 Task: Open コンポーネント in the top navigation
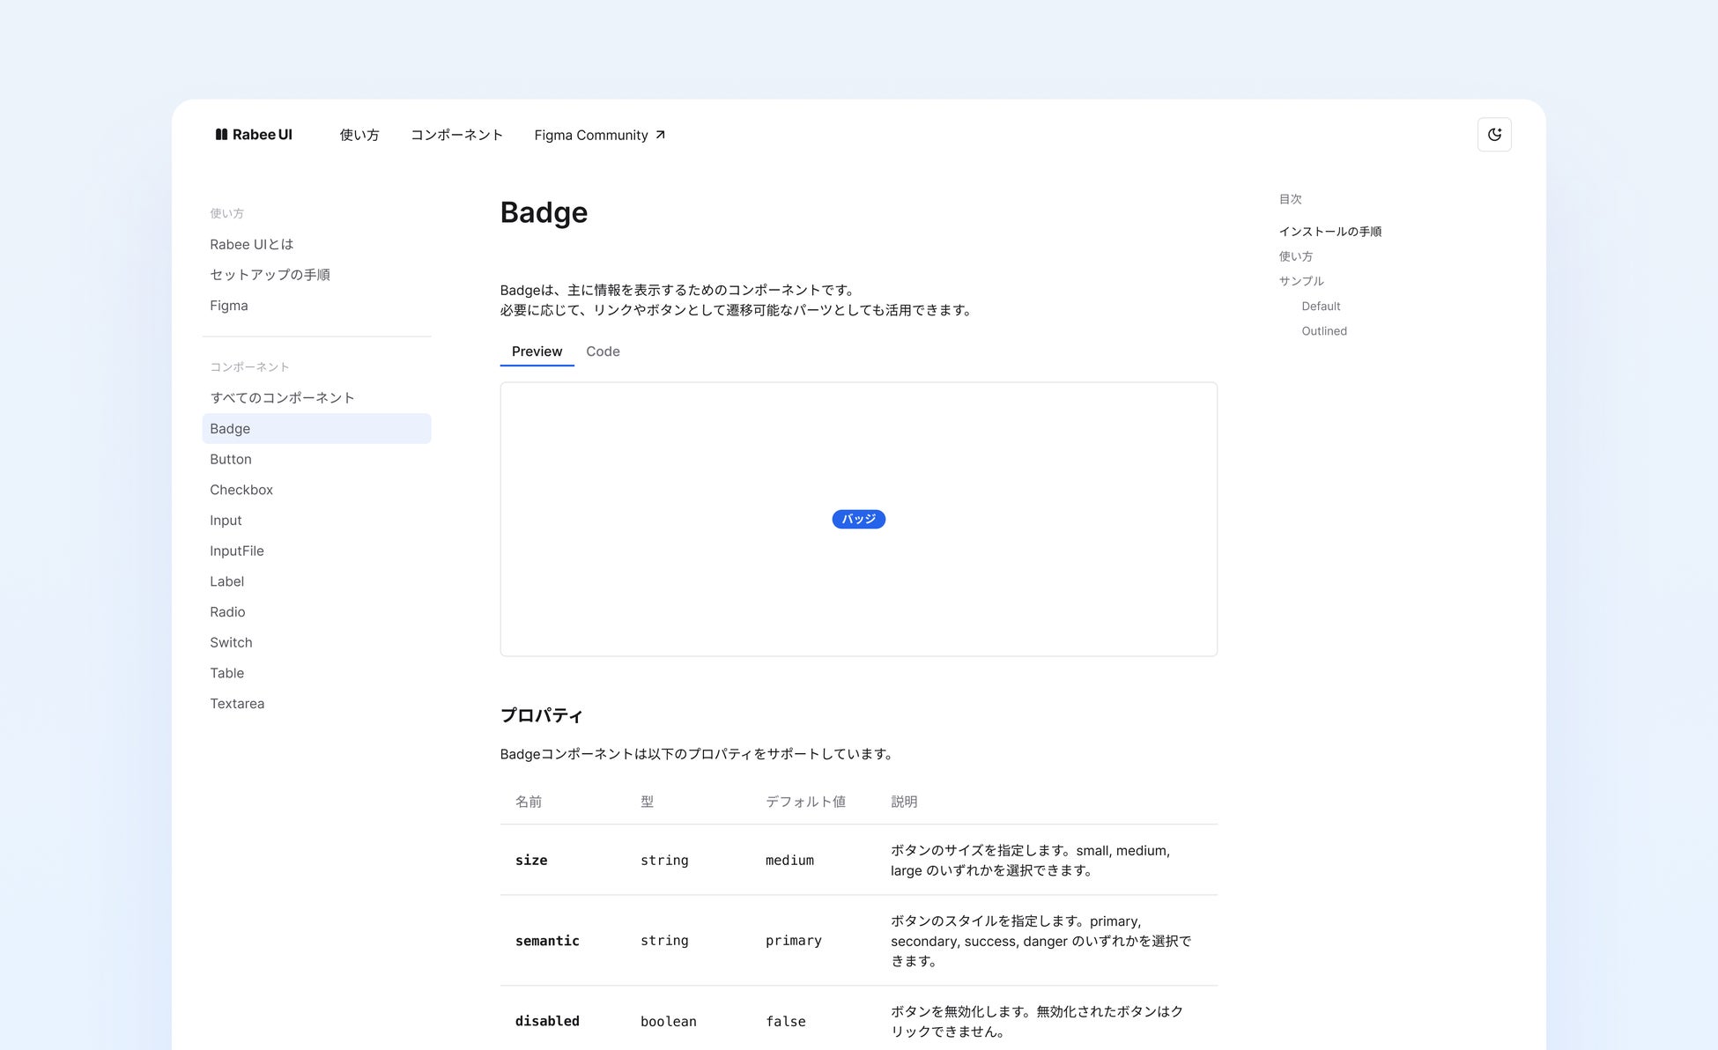(x=456, y=135)
